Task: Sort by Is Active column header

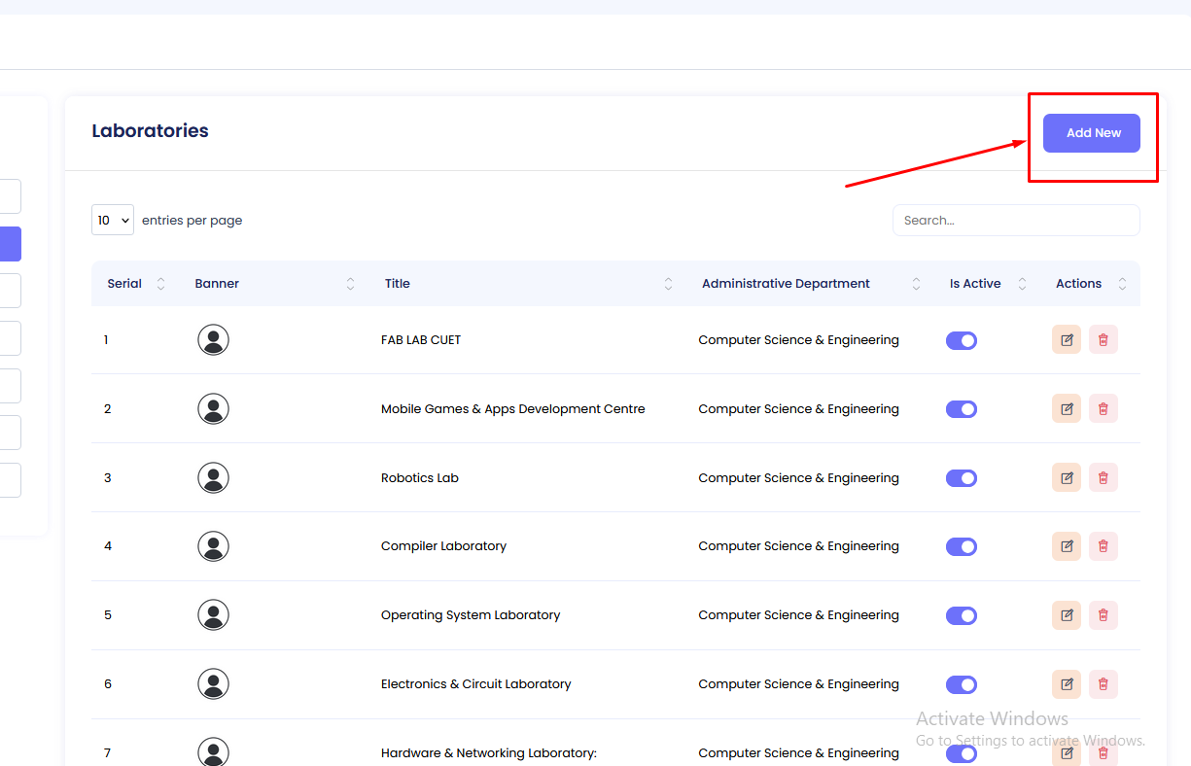Action: click(975, 284)
